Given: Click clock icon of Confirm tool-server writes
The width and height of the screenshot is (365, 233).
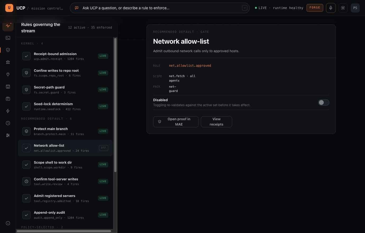Looking at the screenshot, I should (x=26, y=181).
